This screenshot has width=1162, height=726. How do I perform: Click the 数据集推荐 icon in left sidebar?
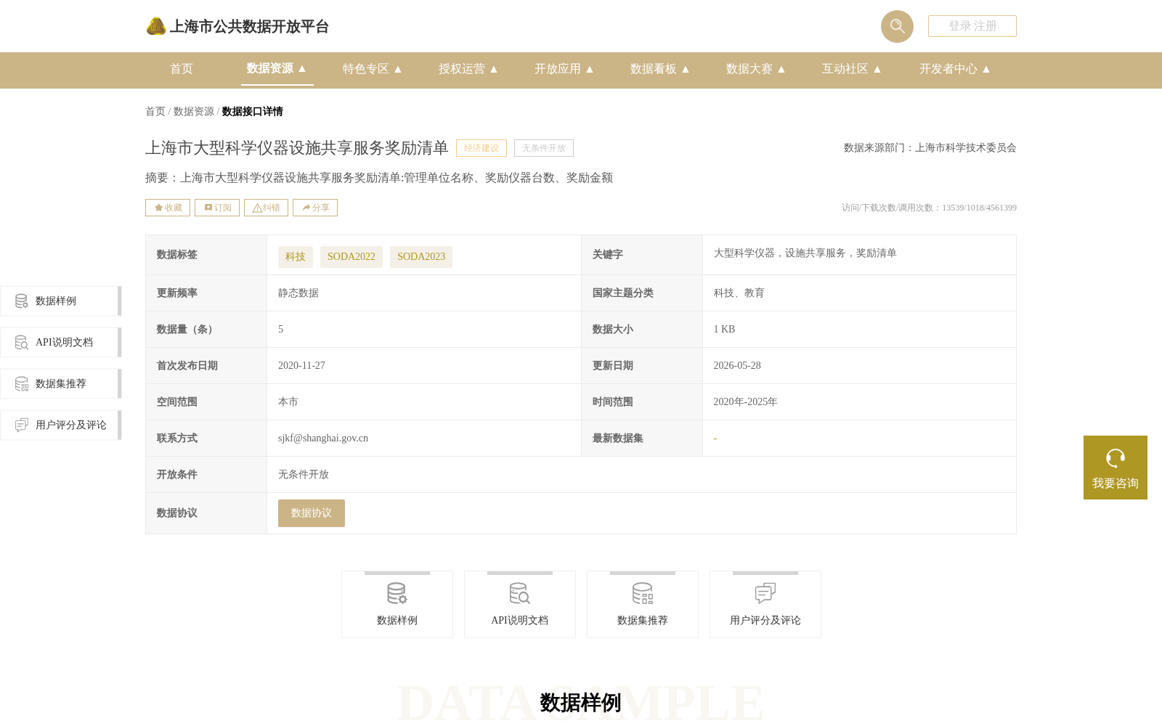tap(22, 383)
